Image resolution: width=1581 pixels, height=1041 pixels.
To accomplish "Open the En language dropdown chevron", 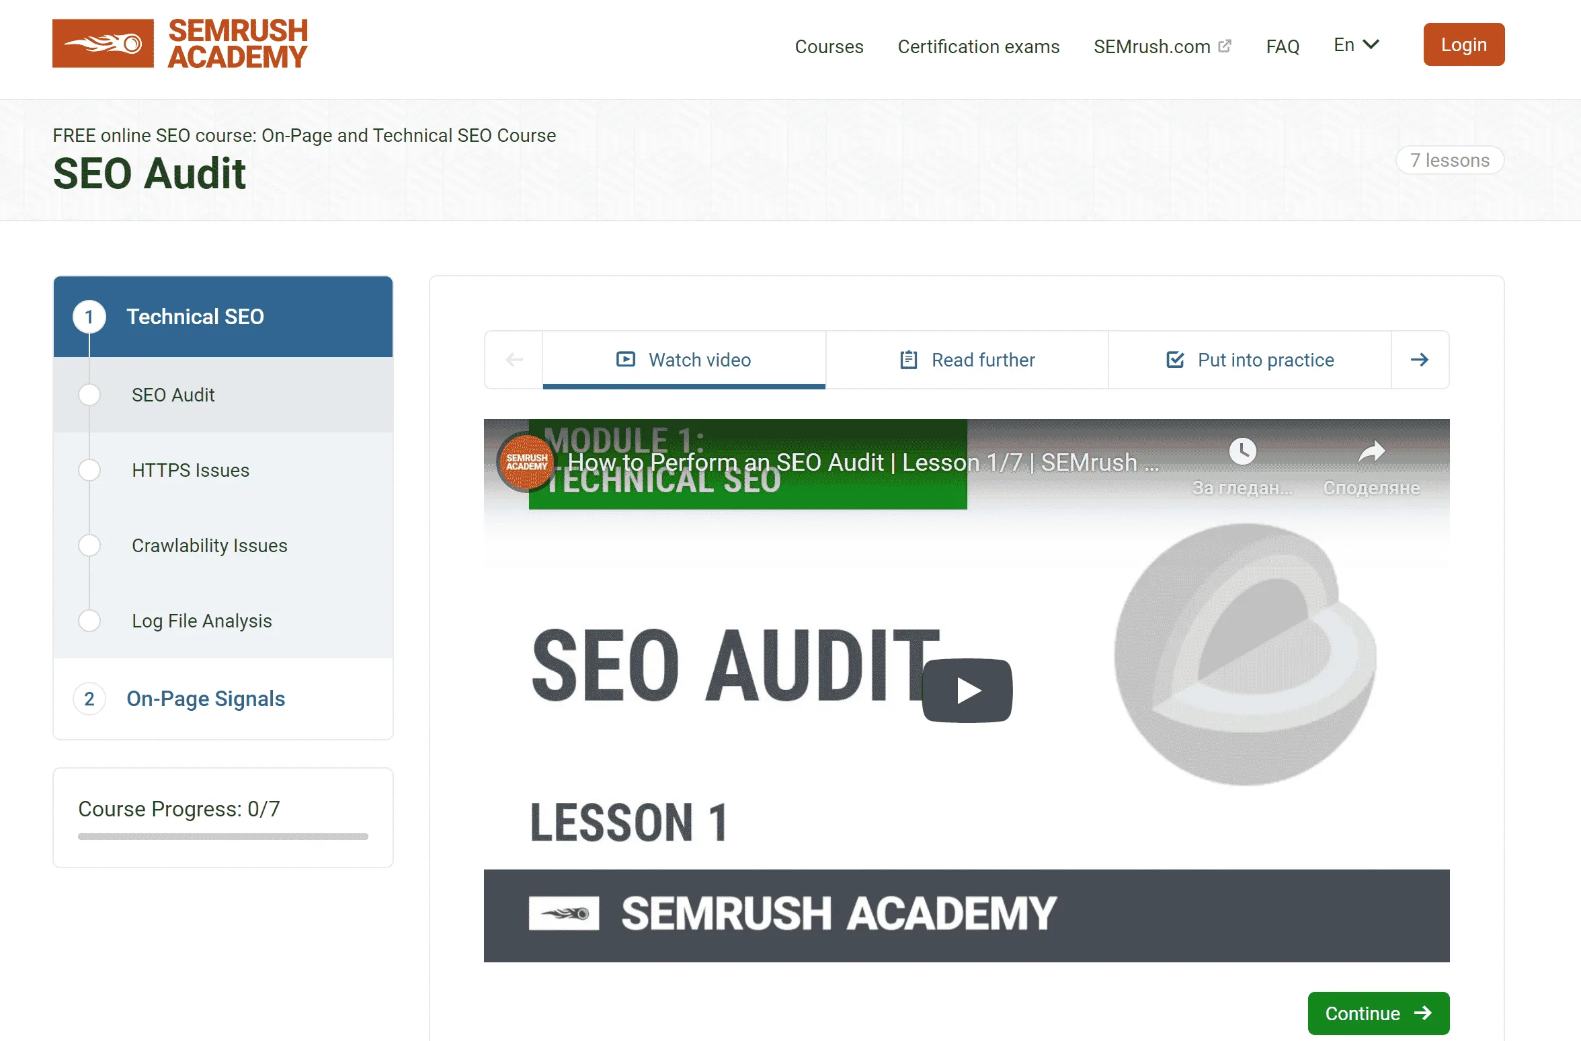I will click(1371, 44).
